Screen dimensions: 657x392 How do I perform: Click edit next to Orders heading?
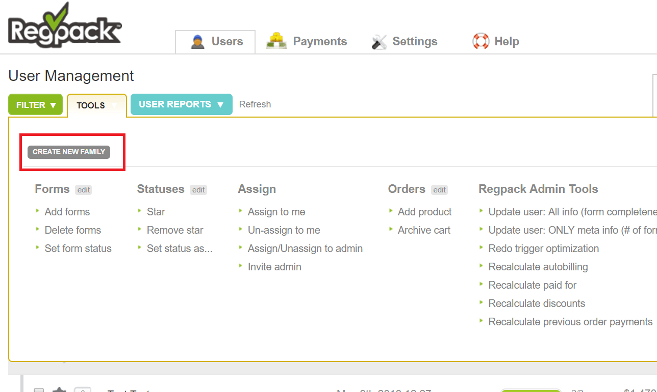tap(439, 190)
